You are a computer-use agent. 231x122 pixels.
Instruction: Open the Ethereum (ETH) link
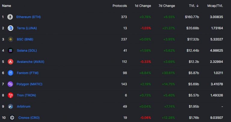[x=29, y=17]
